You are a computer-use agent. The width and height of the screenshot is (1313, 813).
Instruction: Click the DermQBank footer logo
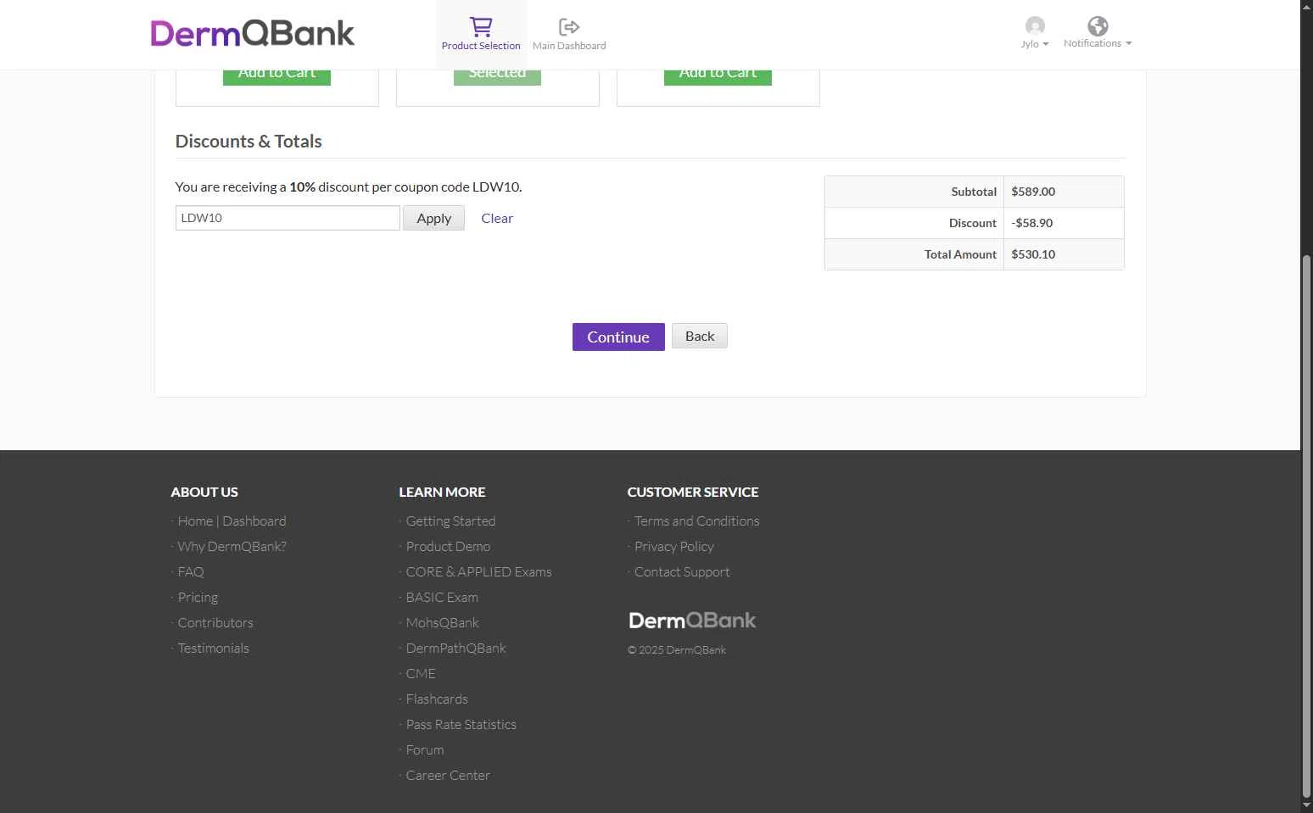[692, 621]
